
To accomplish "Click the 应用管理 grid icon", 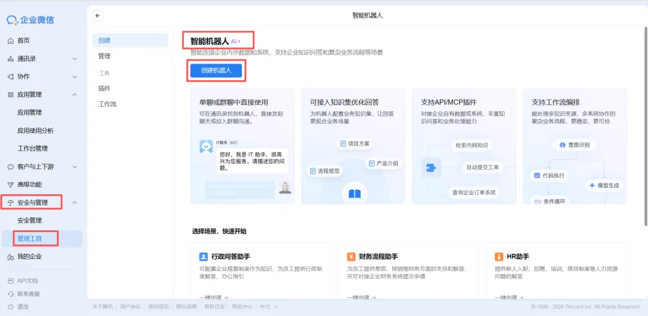I will pyautogui.click(x=11, y=95).
